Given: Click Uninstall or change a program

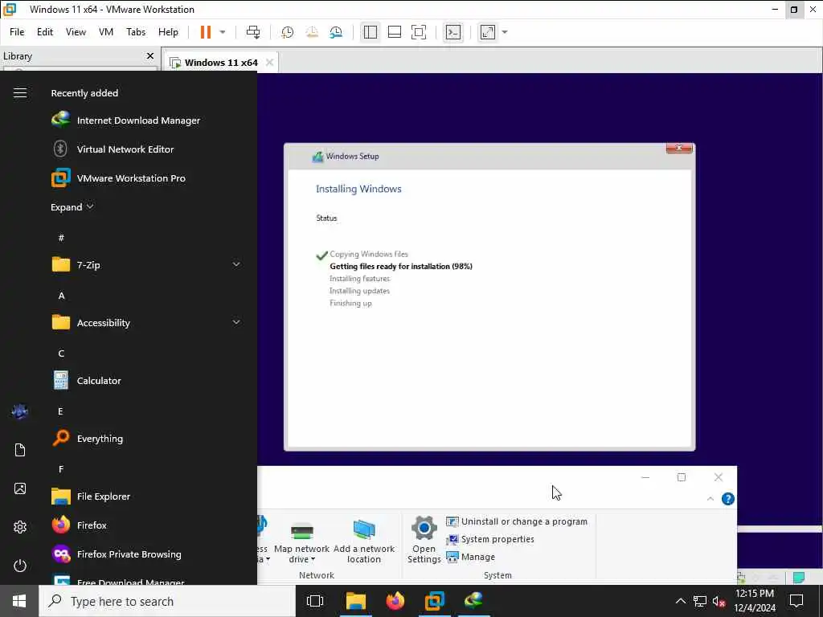Looking at the screenshot, I should 517,521.
